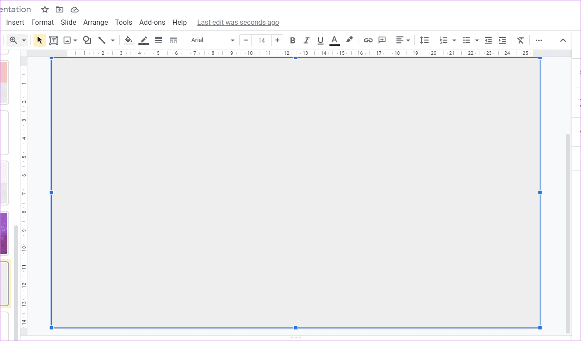Open the Help menu

pyautogui.click(x=179, y=22)
